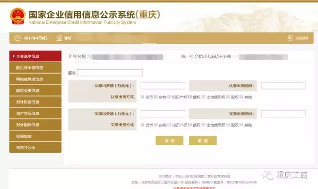Screen dimensions: 318x189
Task: Tick 知识产权 under 实缴出资方式
Action: [x=169, y=124]
